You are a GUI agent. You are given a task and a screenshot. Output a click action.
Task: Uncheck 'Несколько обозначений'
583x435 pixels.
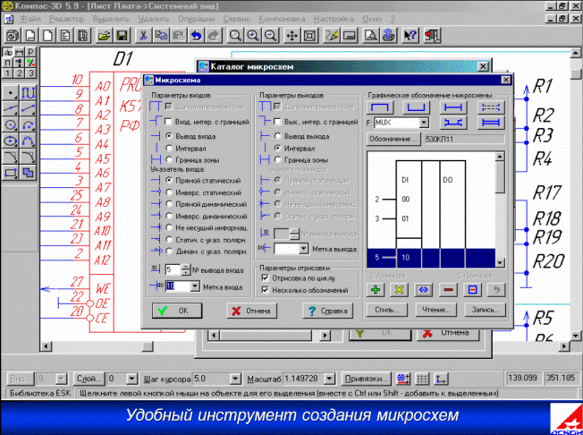pyautogui.click(x=265, y=290)
